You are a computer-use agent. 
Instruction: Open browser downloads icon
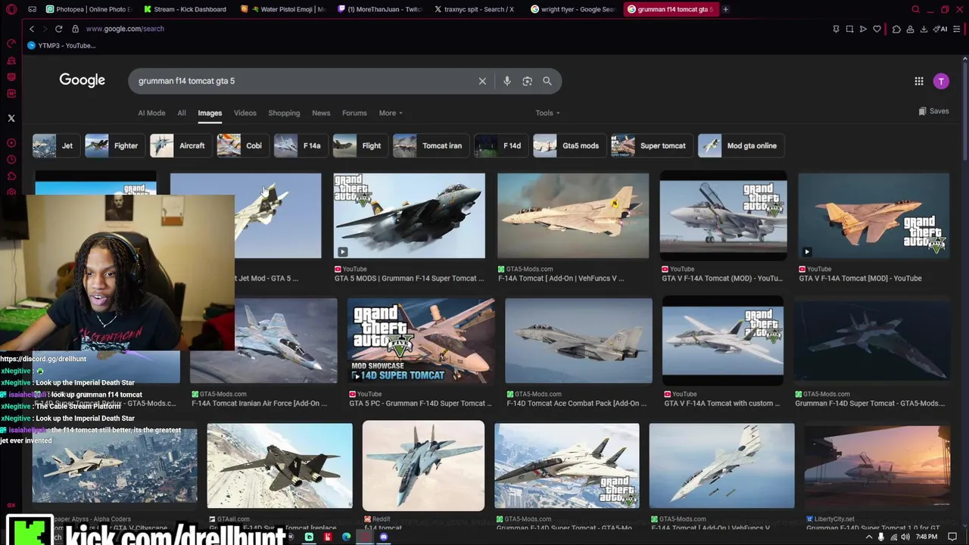tap(924, 29)
